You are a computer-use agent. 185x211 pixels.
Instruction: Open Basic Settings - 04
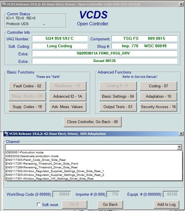pyautogui.click(x=118, y=96)
